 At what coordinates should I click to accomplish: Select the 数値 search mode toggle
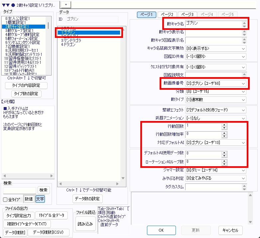click(x=28, y=199)
